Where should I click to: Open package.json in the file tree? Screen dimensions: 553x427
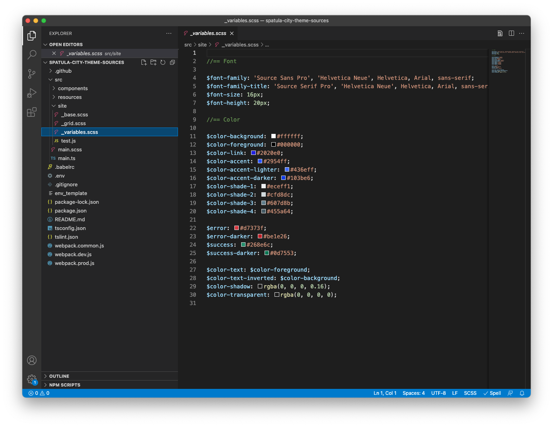click(70, 211)
